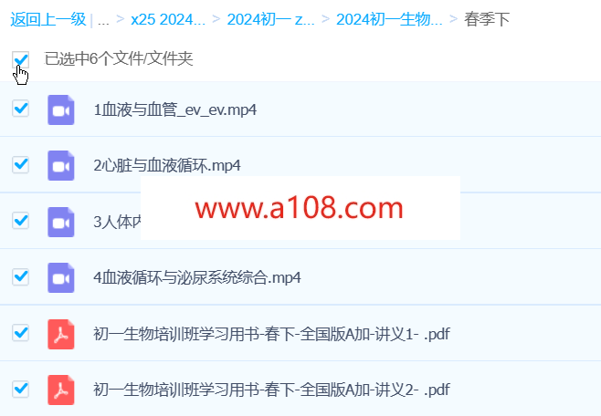The image size is (601, 416).
Task: Open the 全国版A加-讲义1- .pdf file name
Action: point(271,334)
